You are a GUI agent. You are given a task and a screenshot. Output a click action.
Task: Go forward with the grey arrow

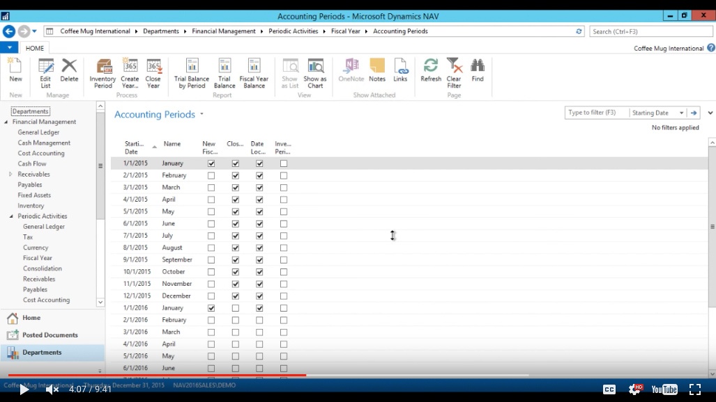(x=24, y=31)
